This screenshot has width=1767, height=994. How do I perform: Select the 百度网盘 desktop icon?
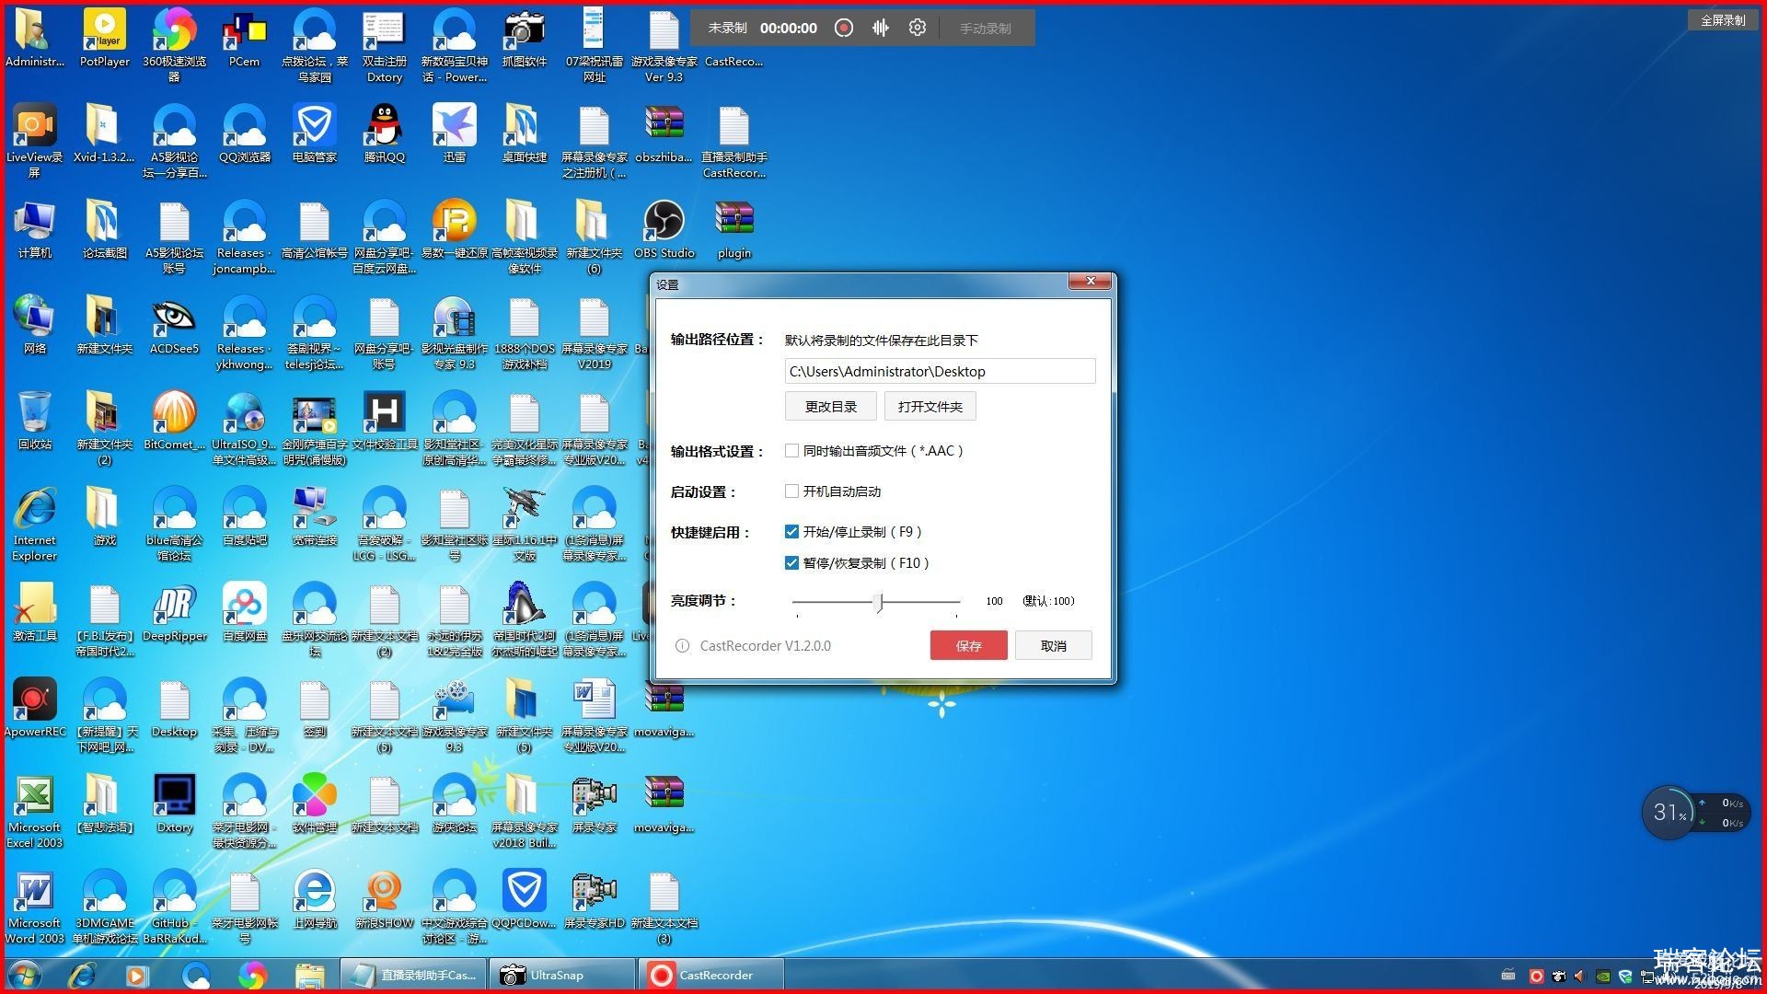pos(245,613)
